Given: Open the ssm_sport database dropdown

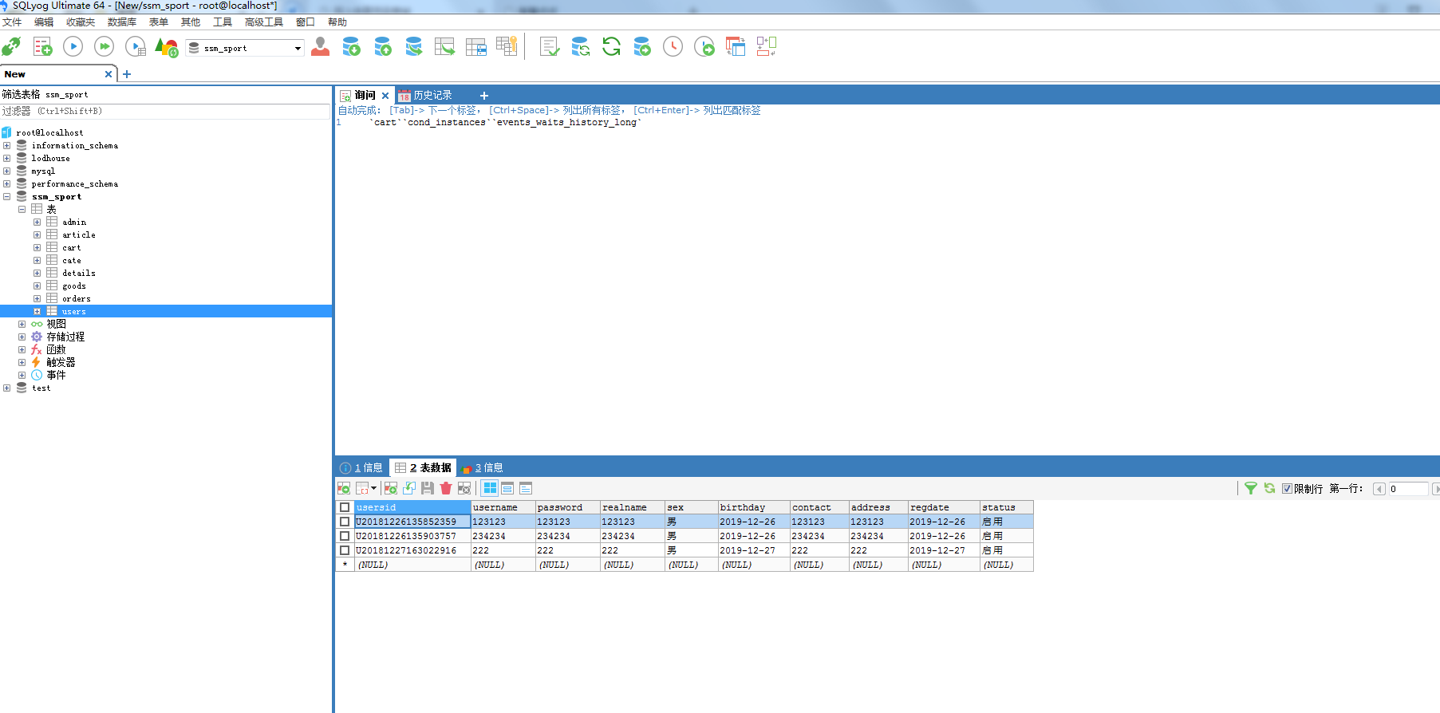Looking at the screenshot, I should click(298, 49).
